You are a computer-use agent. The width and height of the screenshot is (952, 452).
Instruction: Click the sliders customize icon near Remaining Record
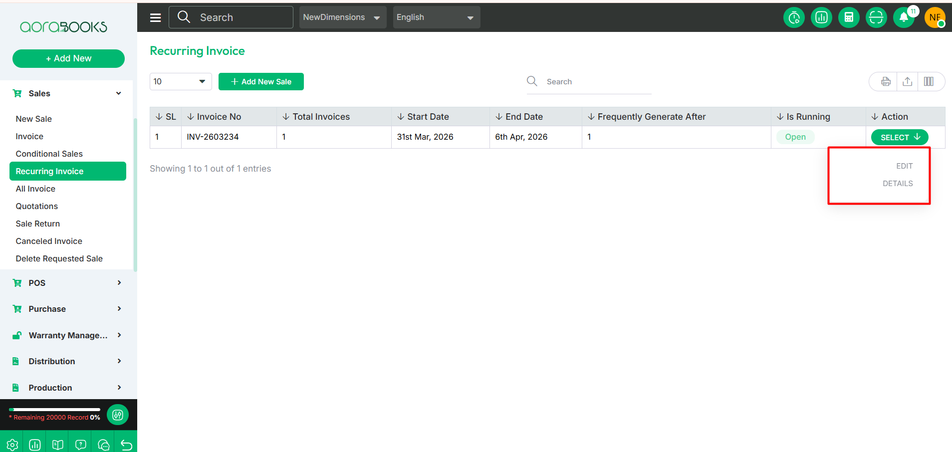click(118, 415)
